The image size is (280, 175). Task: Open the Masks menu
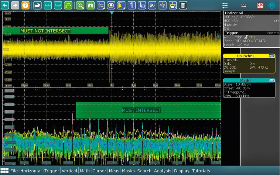pyautogui.click(x=128, y=171)
